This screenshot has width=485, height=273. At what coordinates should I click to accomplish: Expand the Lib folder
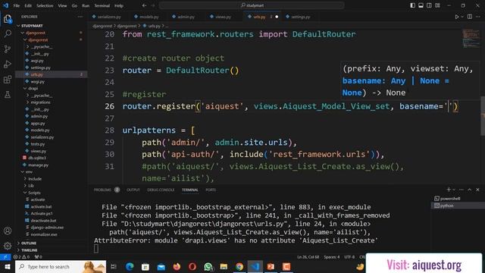tap(31, 185)
